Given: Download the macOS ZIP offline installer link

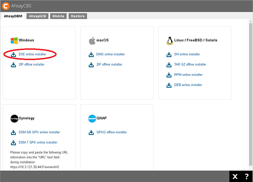Looking at the screenshot, I should click(x=109, y=65).
